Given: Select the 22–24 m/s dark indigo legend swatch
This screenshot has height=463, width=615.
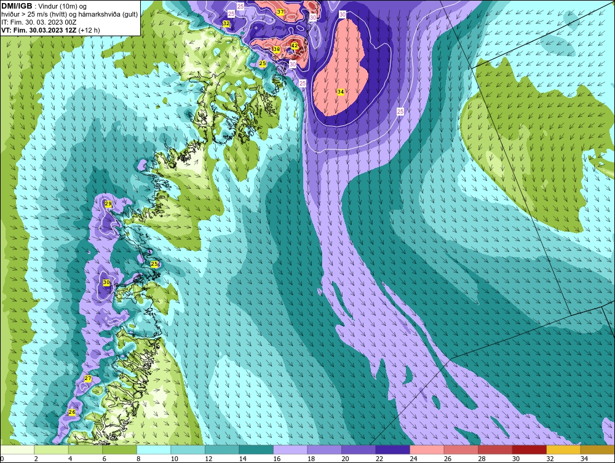Looking at the screenshot, I should click(x=392, y=449).
